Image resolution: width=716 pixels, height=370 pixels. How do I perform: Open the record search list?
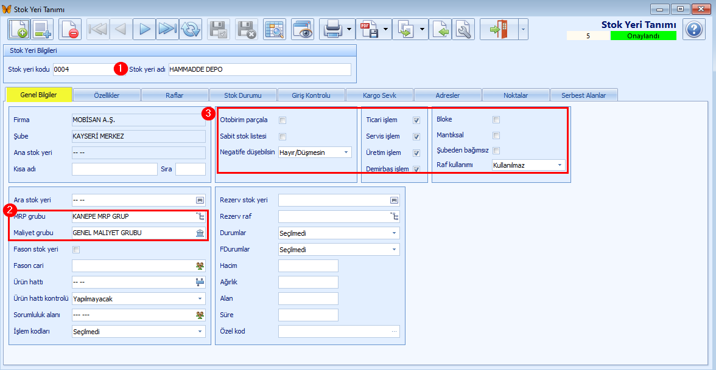[x=275, y=30]
